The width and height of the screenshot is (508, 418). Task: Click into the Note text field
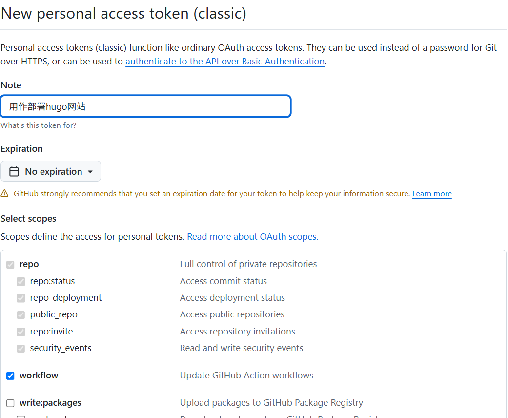(146, 106)
